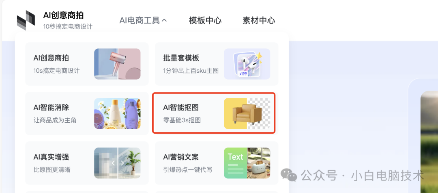Image resolution: width=438 pixels, height=193 pixels.
Task: Select the AI真实增强 plant comparison image
Action: tap(117, 163)
